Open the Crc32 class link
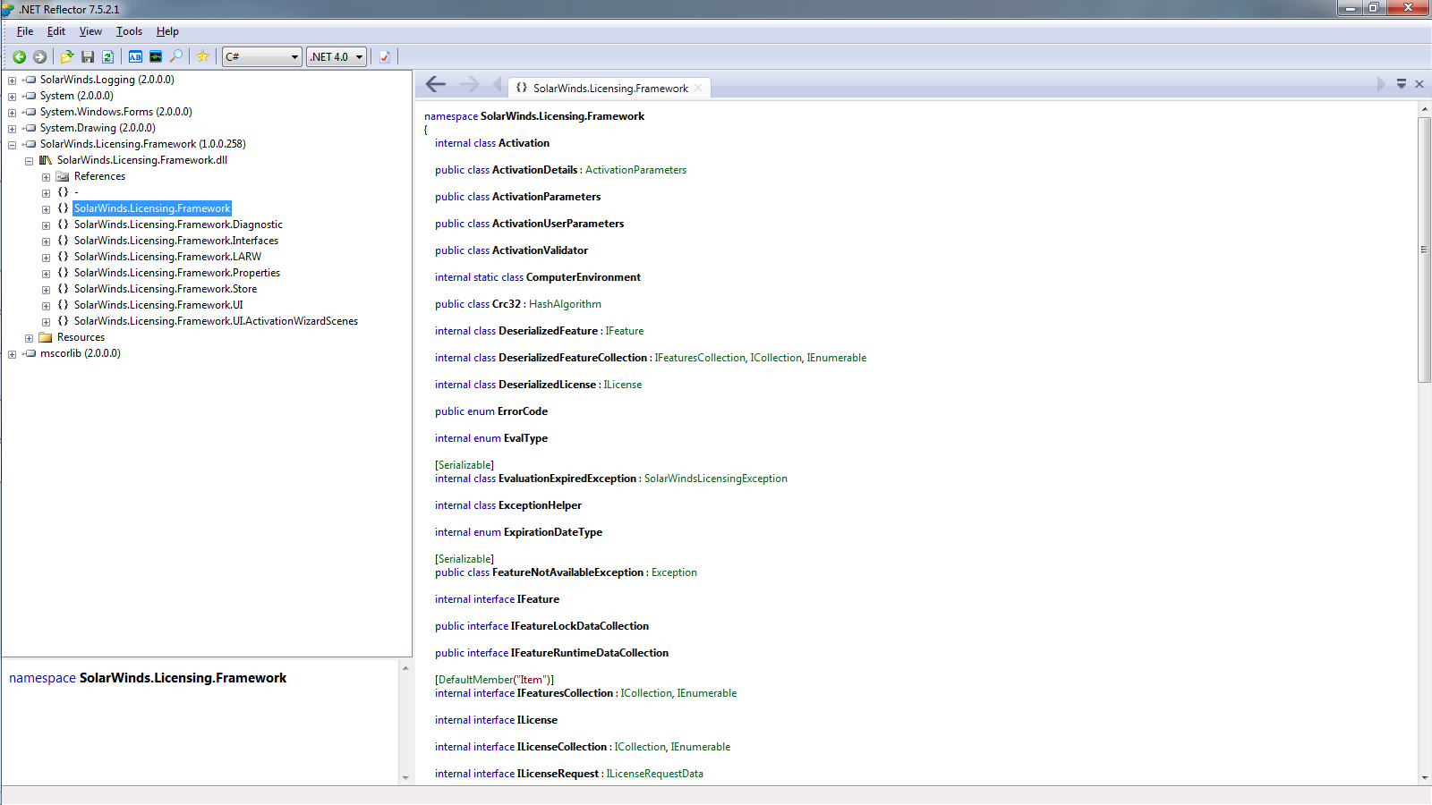Viewport: 1432px width, 805px height. 507,304
